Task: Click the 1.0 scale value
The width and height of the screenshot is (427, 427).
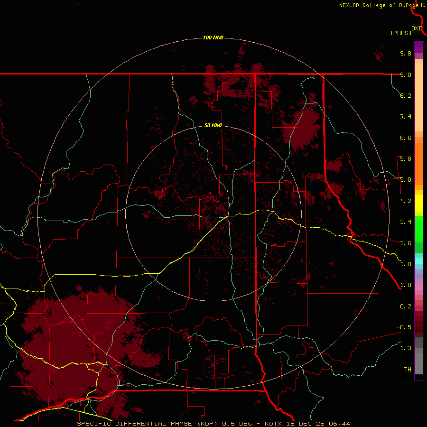Action: pos(406,285)
